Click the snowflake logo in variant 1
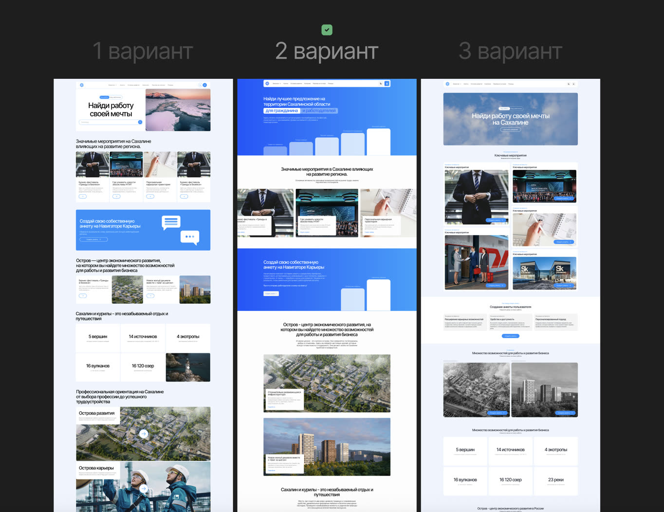Viewport: 664px width, 512px height. 82,85
